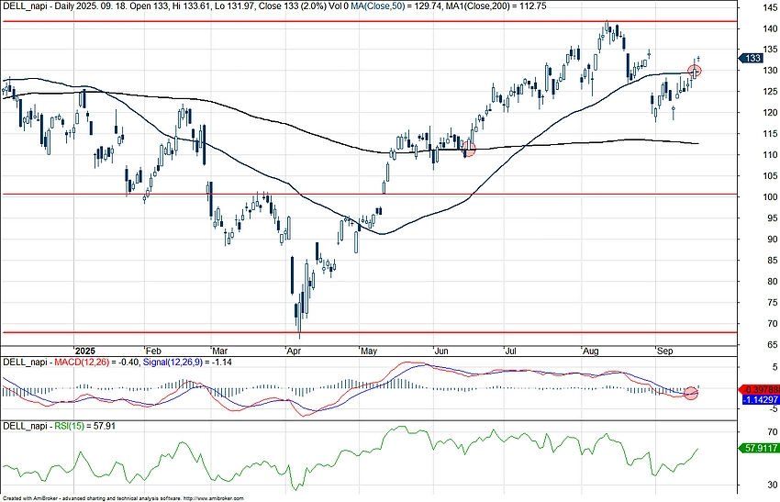Select the Jul month label on axis
Image resolution: width=780 pixels, height=502 pixels.
(507, 351)
